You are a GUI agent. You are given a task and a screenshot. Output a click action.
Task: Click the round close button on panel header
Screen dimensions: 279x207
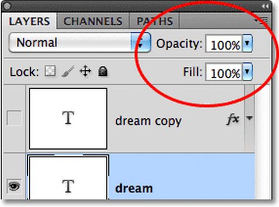pyautogui.click(x=7, y=6)
